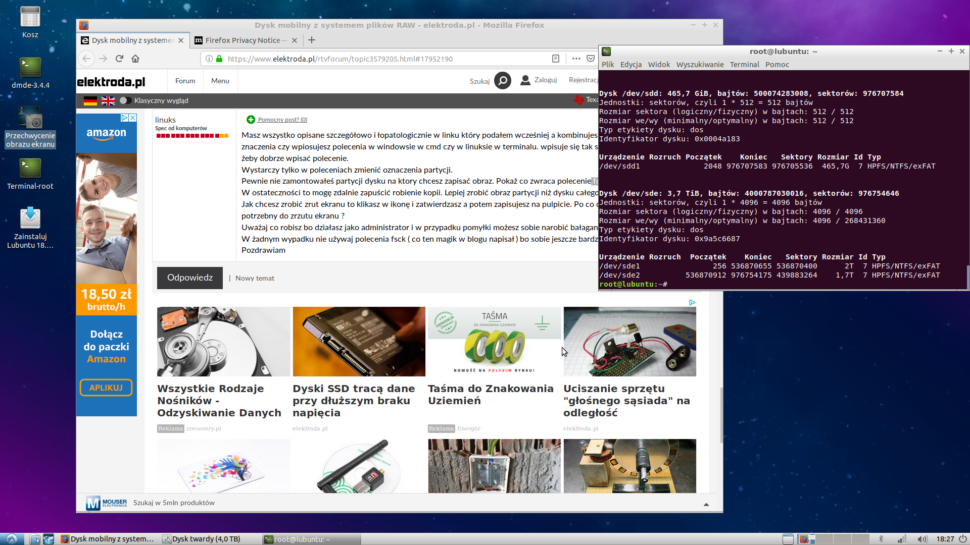Viewport: 970px width, 545px height.
Task: Go forward a page in Firefox
Action: (103, 59)
